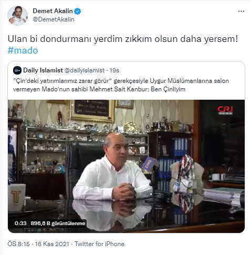Click the 16 Kas 2021 date
Viewport: 251px width, 255px height.
52,244
